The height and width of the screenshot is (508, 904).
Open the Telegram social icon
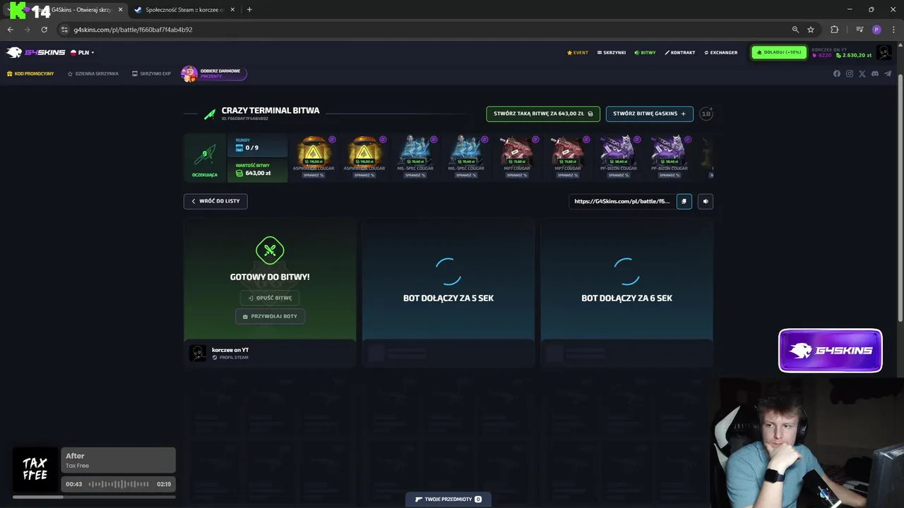(888, 73)
